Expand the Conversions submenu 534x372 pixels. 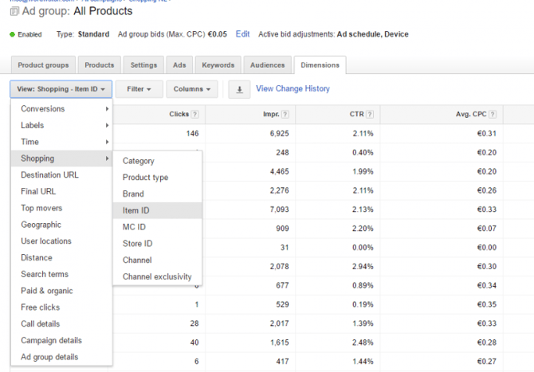tap(61, 108)
